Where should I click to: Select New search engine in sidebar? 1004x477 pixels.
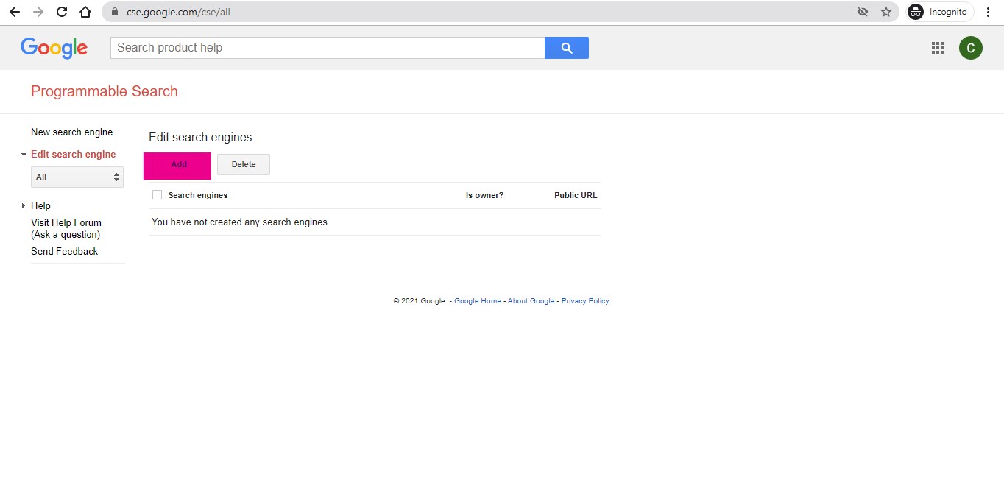tap(71, 132)
